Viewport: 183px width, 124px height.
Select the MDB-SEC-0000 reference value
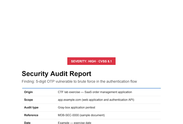pos(81,115)
